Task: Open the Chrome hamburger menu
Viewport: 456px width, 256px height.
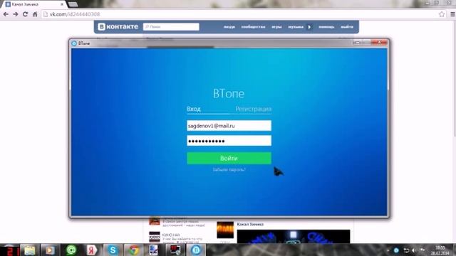Action: 452,14
